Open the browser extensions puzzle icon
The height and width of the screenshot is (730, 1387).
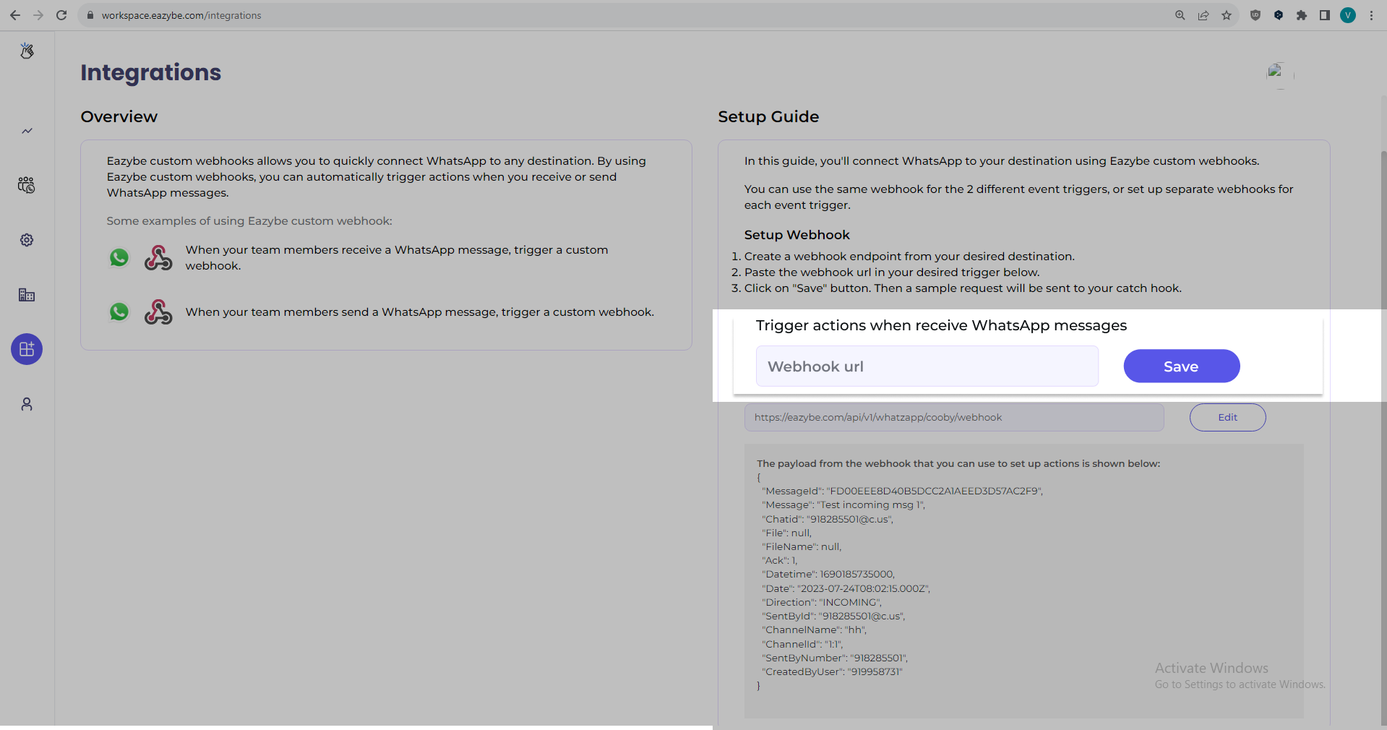[1302, 15]
